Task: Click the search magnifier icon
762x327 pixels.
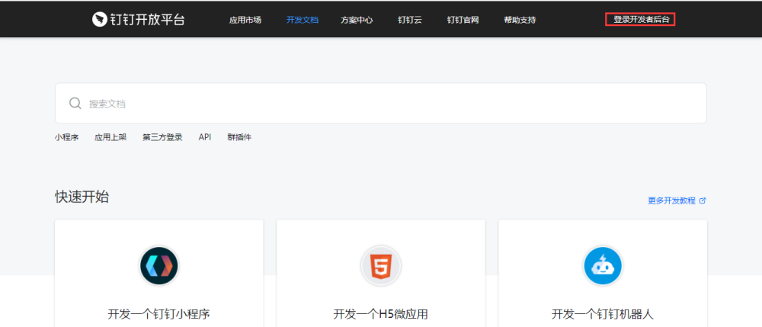Action: click(x=75, y=104)
